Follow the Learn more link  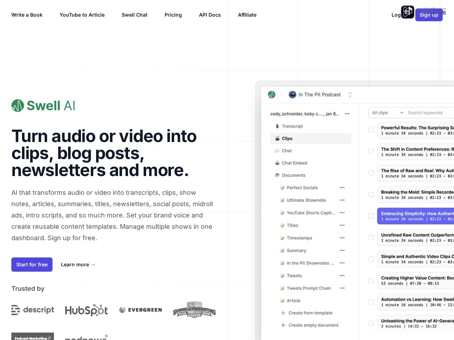(78, 265)
